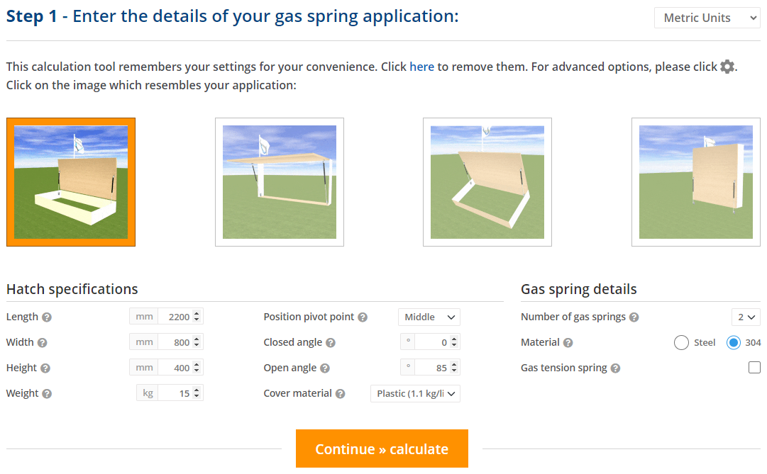The width and height of the screenshot is (767, 474).
Task: Click help icon next to Length
Action: [x=47, y=317]
